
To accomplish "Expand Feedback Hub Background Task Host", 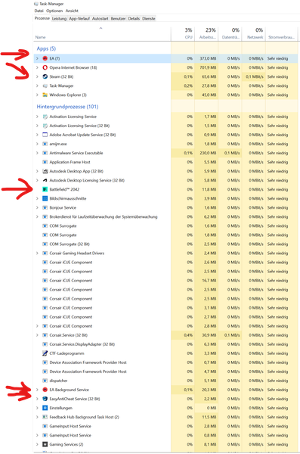I will pyautogui.click(x=37, y=417).
